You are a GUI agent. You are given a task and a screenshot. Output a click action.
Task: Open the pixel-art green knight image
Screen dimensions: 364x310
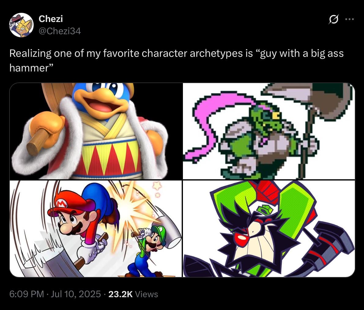(x=269, y=131)
